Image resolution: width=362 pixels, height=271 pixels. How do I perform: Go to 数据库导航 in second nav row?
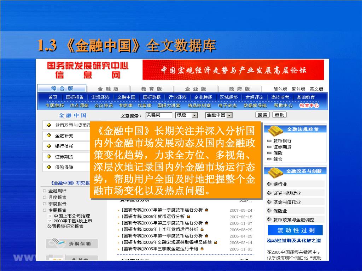point(255,105)
